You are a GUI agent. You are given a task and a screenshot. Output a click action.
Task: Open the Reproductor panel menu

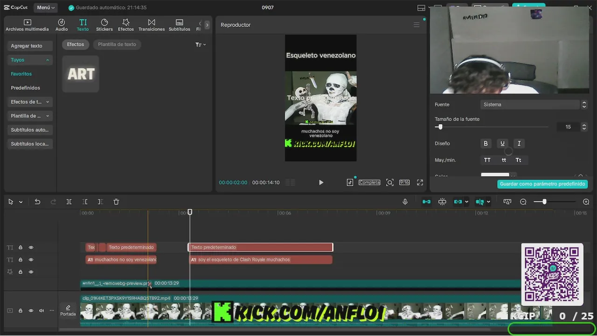(417, 25)
